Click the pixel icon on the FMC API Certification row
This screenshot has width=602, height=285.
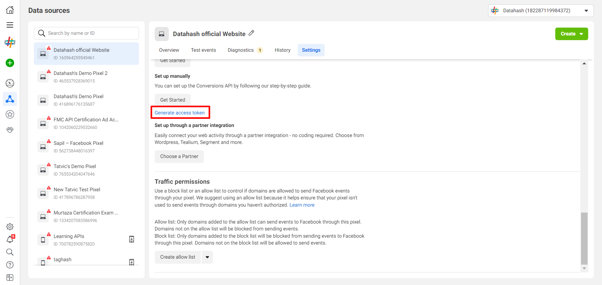(x=43, y=123)
